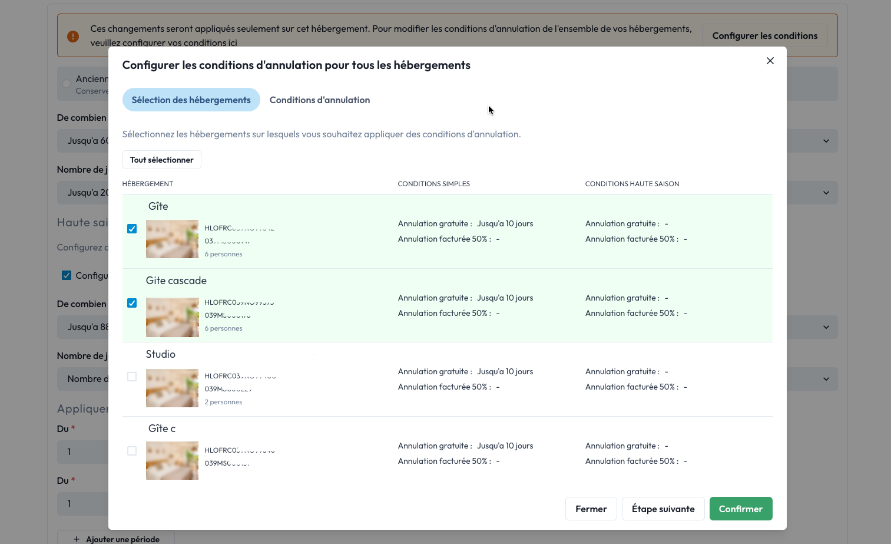Expand the Jusqu'a 60 dropdown chevron
Image resolution: width=891 pixels, height=544 pixels.
826,141
